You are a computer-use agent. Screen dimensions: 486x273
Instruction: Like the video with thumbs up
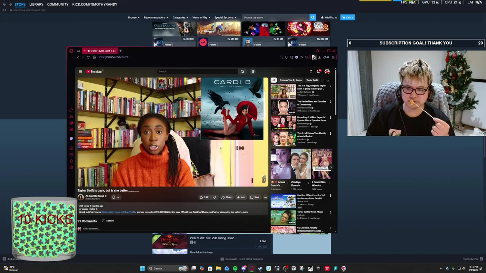[204, 197]
